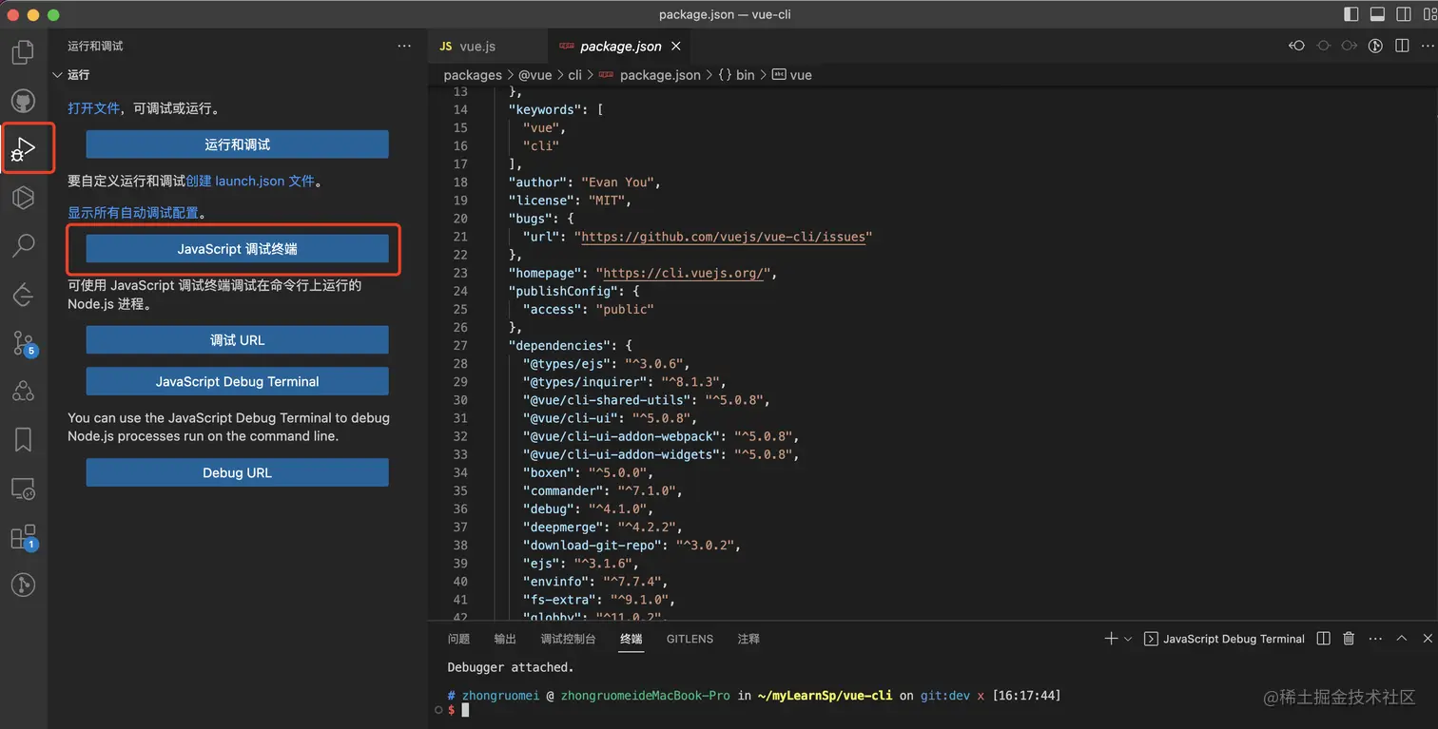Click the "commander" dependency line
This screenshot has height=729, width=1438.
coord(602,490)
